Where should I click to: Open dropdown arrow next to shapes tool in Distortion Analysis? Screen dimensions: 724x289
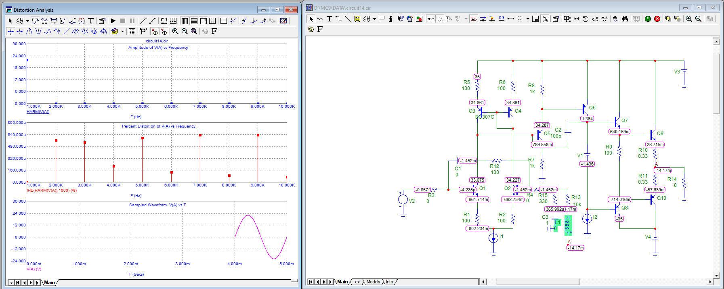pos(27,21)
